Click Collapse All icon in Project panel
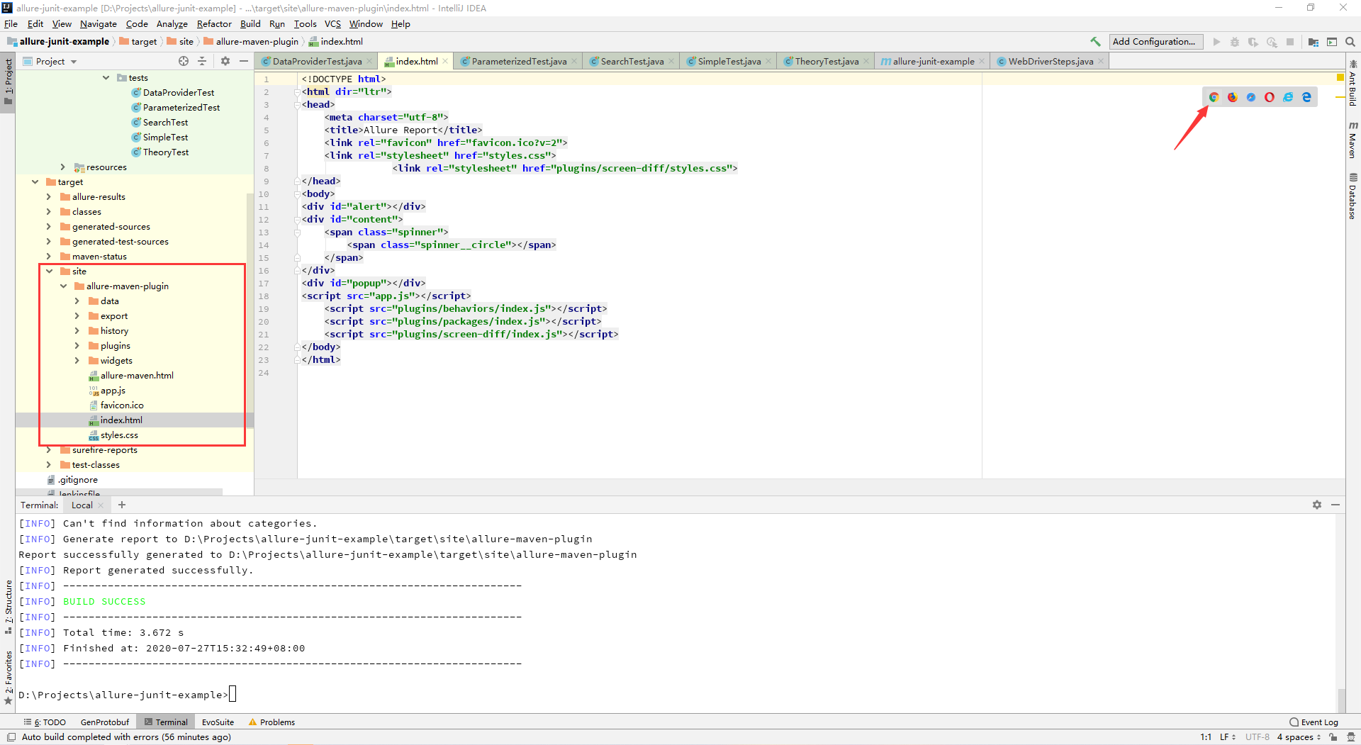Screen dimensions: 1361x745 pos(202,61)
